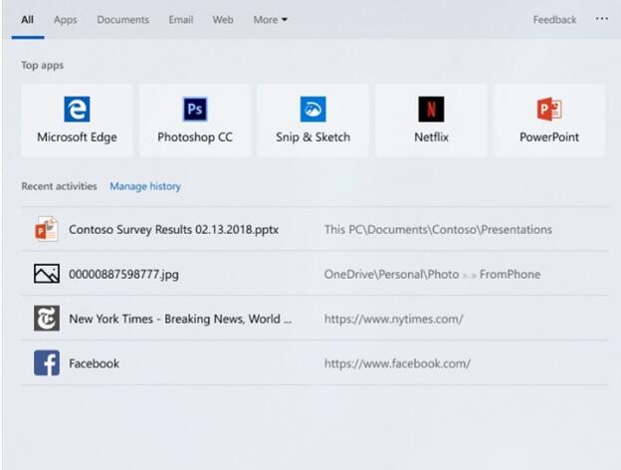Select the Netflix label
The height and width of the screenshot is (470, 621).
click(x=431, y=137)
